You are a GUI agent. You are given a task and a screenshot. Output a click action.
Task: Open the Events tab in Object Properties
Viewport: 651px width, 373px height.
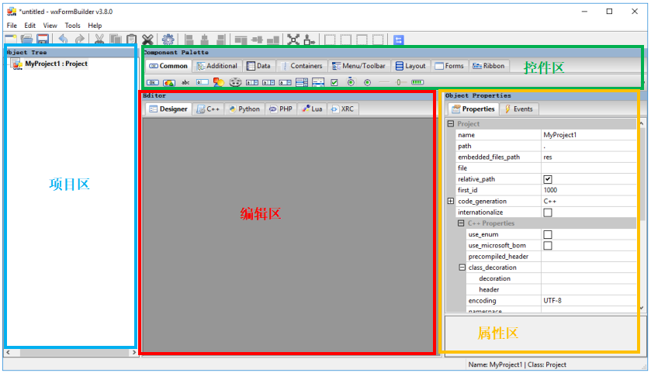click(518, 109)
